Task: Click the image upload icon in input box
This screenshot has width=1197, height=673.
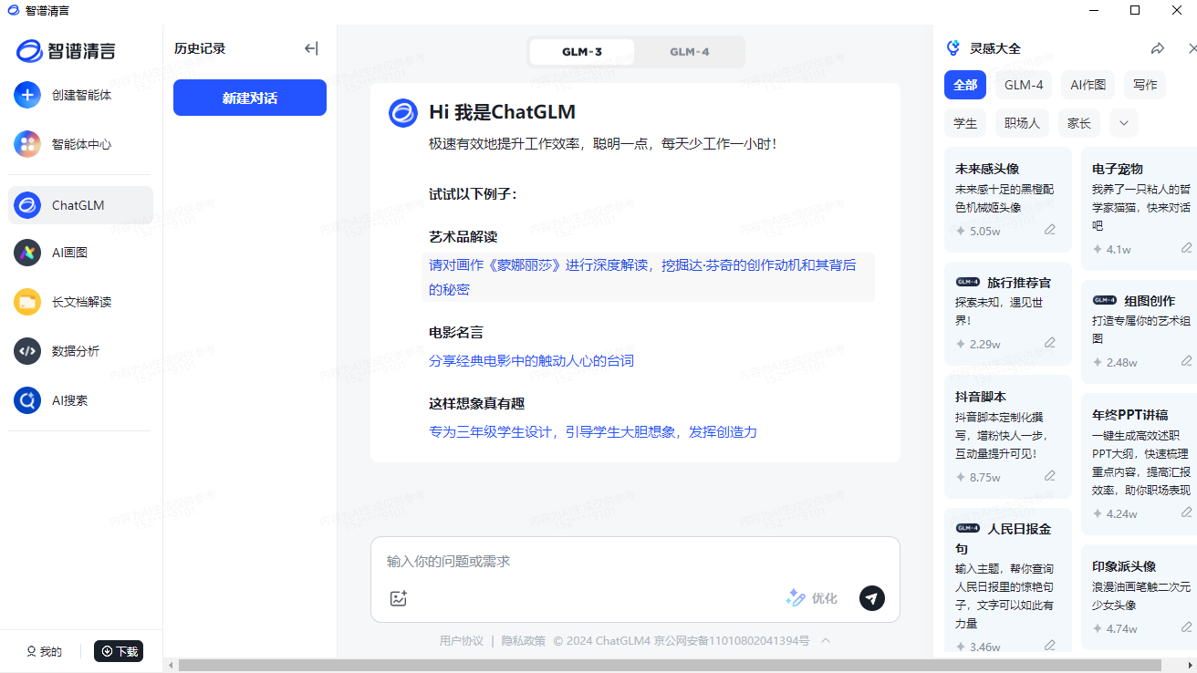Action: coord(399,598)
